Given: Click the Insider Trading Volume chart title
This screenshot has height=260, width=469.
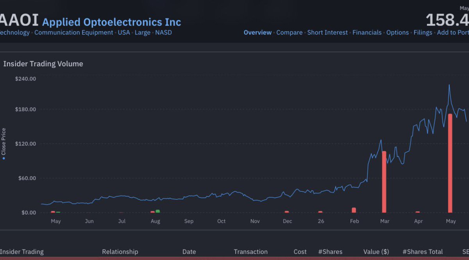Looking at the screenshot, I should click(43, 64).
